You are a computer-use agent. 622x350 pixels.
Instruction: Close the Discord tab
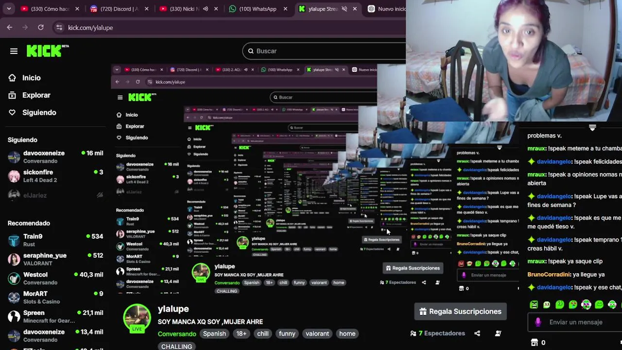coord(146,9)
